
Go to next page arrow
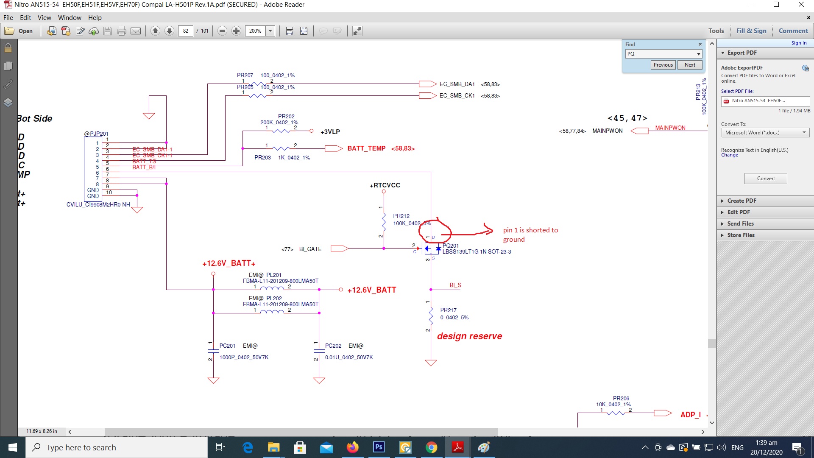click(169, 31)
